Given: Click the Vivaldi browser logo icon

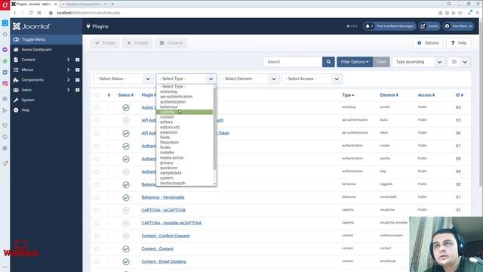Looking at the screenshot, I should point(5,5).
